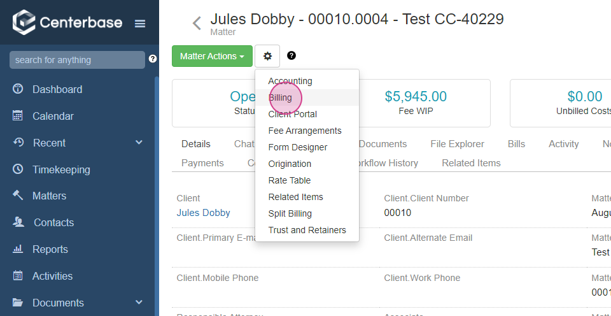Viewport: 611px width, 316px height.
Task: Select Billing from the gear menu
Action: tap(307, 97)
